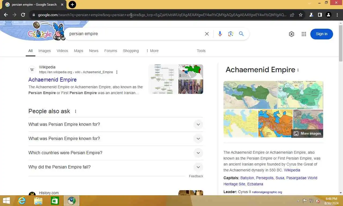
Task: Click the page vertical scrollbar
Action: click(x=341, y=43)
